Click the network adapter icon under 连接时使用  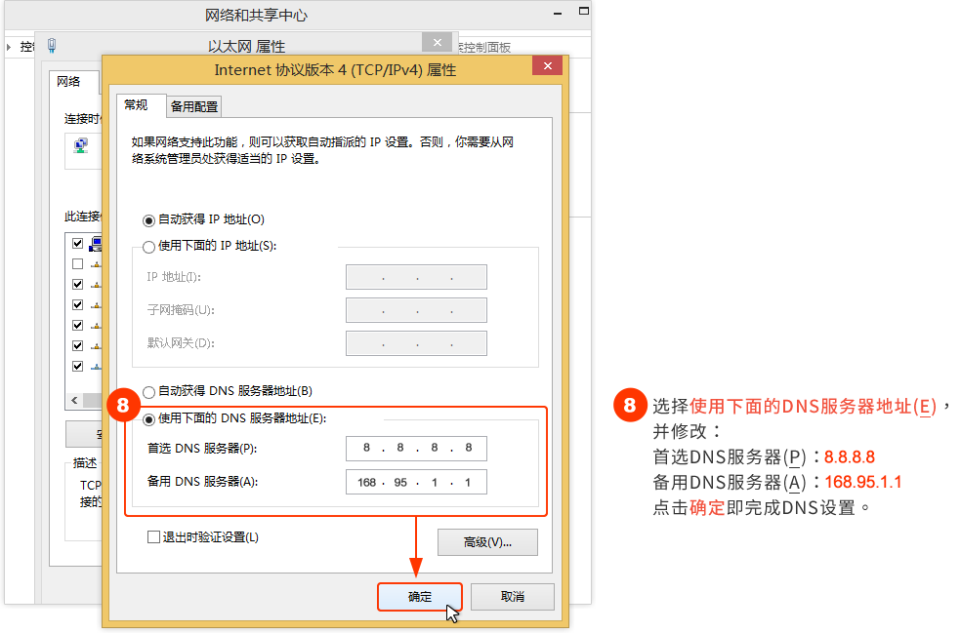coord(82,146)
